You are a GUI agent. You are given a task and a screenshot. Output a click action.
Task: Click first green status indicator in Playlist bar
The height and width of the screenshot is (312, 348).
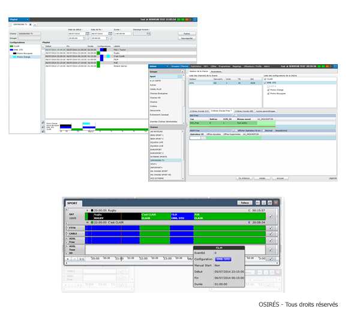point(179,20)
